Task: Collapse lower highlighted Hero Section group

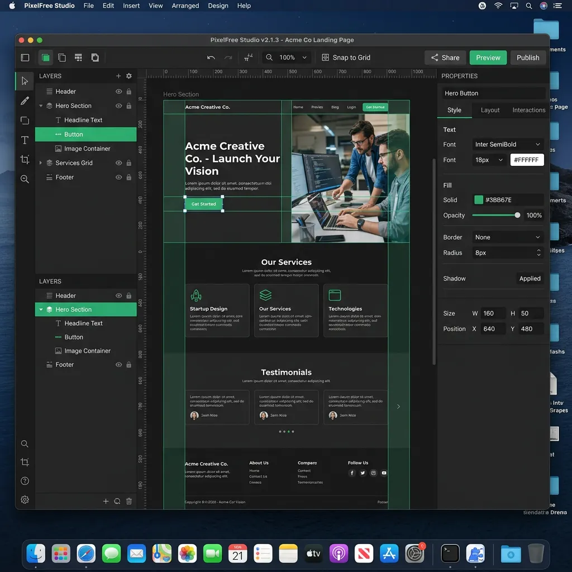Action: (41, 309)
